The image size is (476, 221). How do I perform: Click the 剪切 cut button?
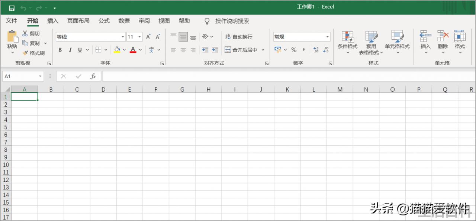coord(31,33)
